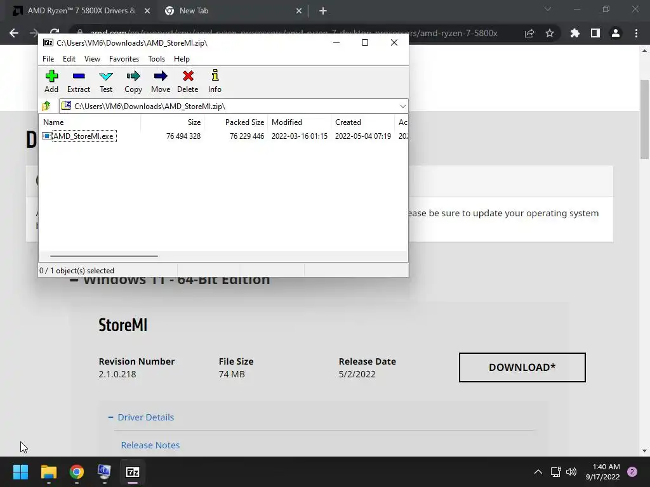
Task: Sort by the Created column header
Action: pos(362,122)
